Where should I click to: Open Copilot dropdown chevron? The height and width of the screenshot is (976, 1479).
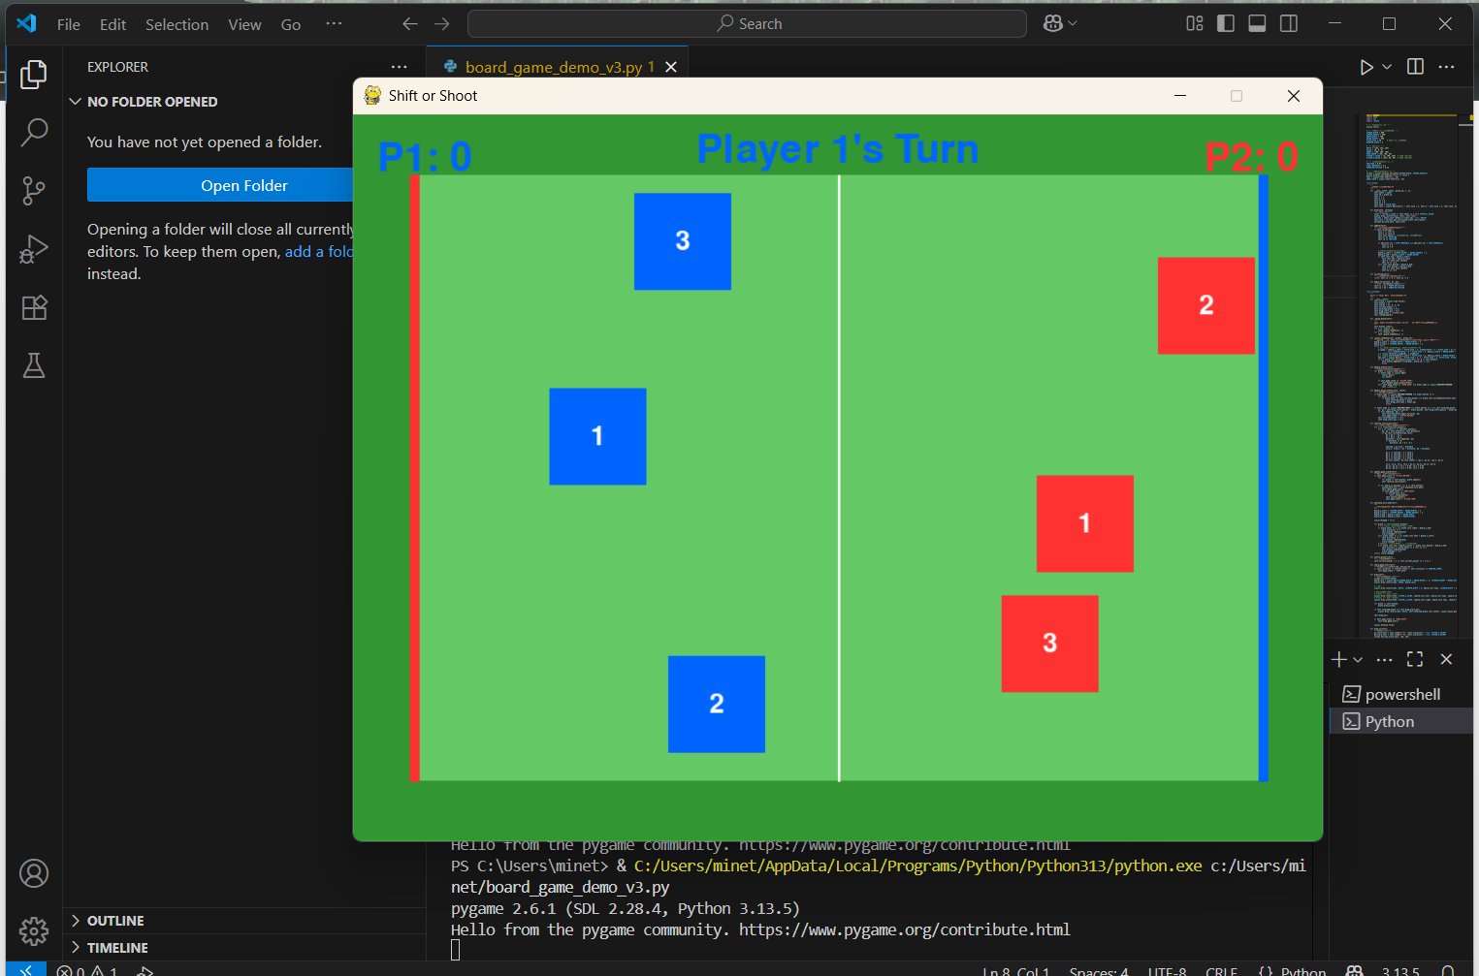point(1073,24)
